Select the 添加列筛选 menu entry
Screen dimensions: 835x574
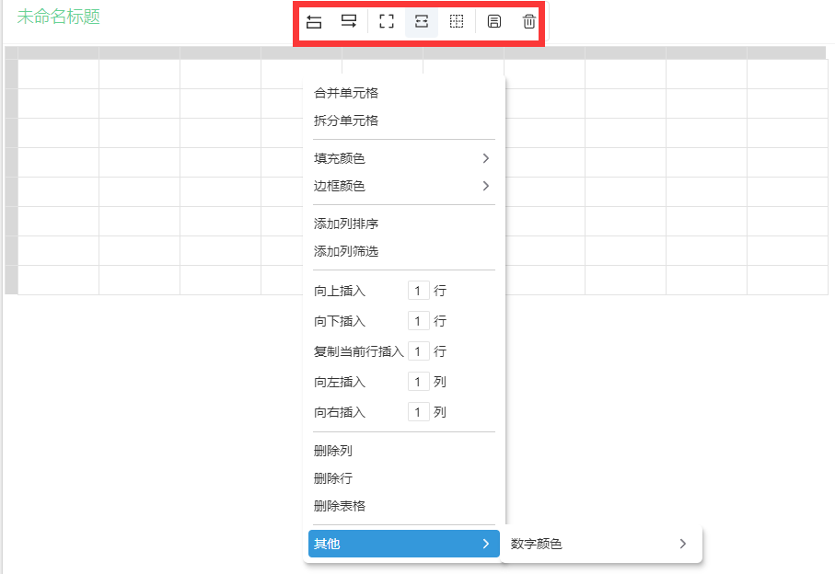[346, 252]
